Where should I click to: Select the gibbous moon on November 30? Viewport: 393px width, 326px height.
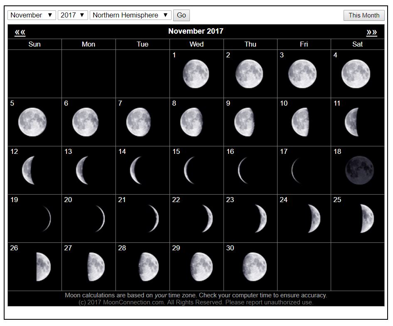[254, 267]
